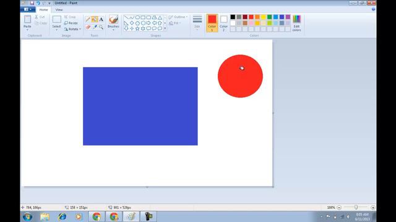The width and height of the screenshot is (396, 222).
Task: Activate the Color 1 foreground selector
Action: coord(212,23)
